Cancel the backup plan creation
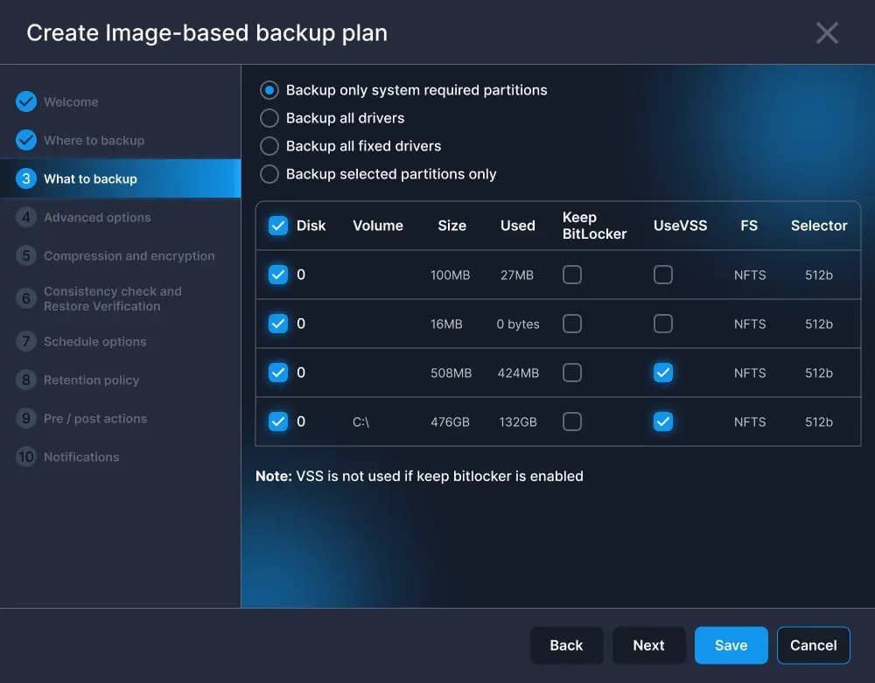The width and height of the screenshot is (875, 683). pyautogui.click(x=813, y=645)
